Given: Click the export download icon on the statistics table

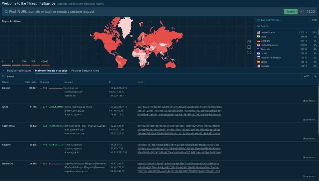Looking at the screenshot, I should pos(315,76).
